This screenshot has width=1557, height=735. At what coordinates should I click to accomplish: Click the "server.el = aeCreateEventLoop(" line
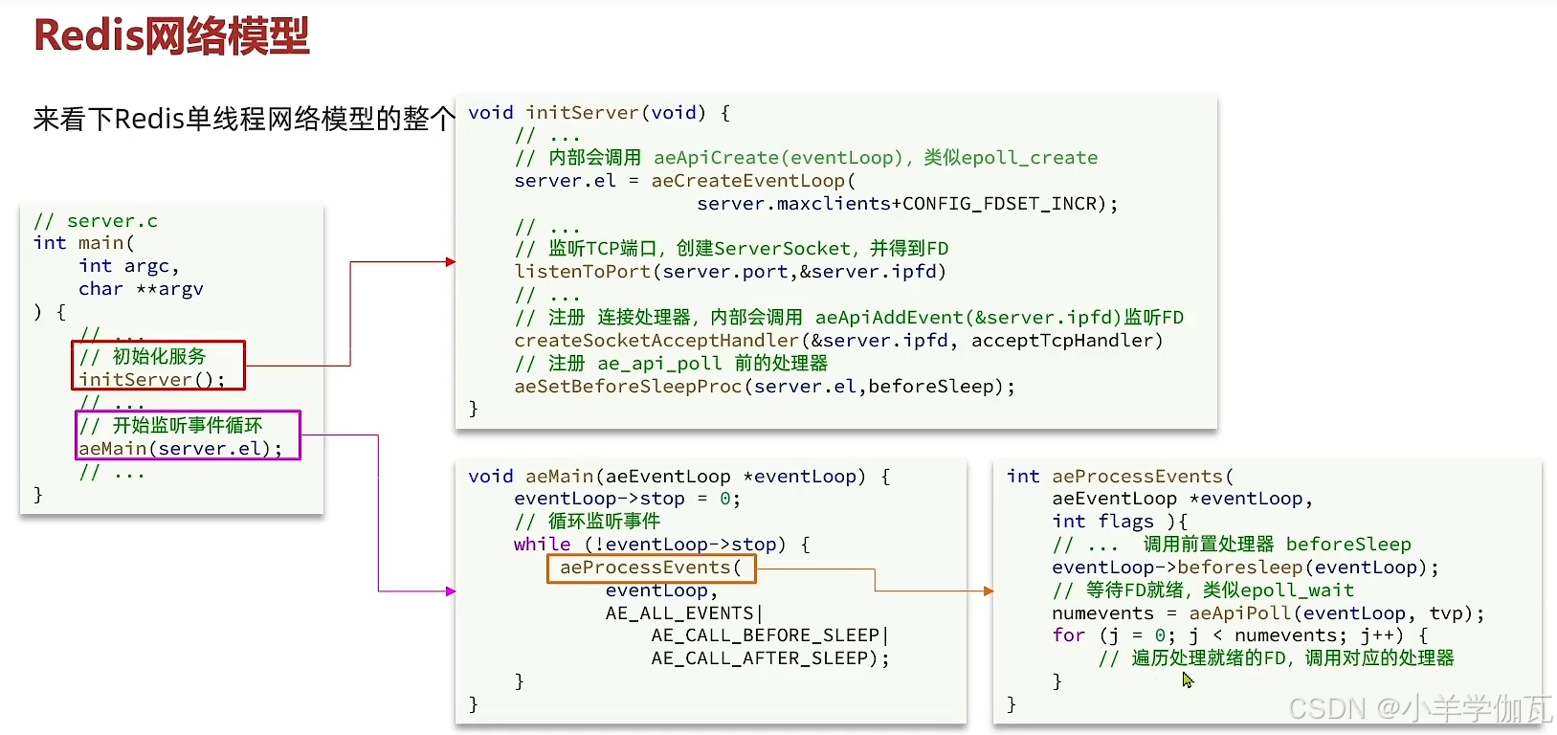685,181
